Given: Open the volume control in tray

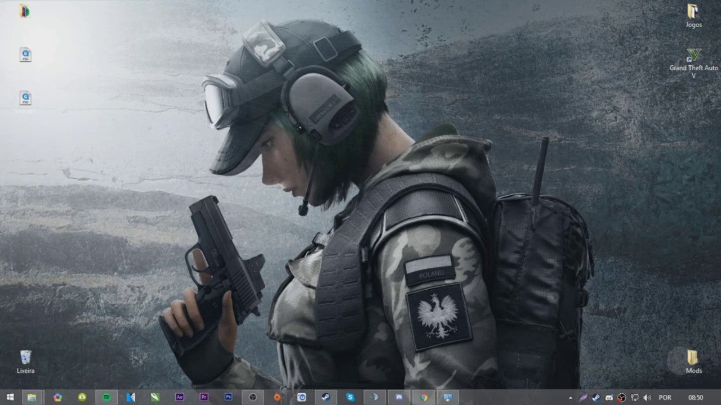Looking at the screenshot, I should click(647, 398).
